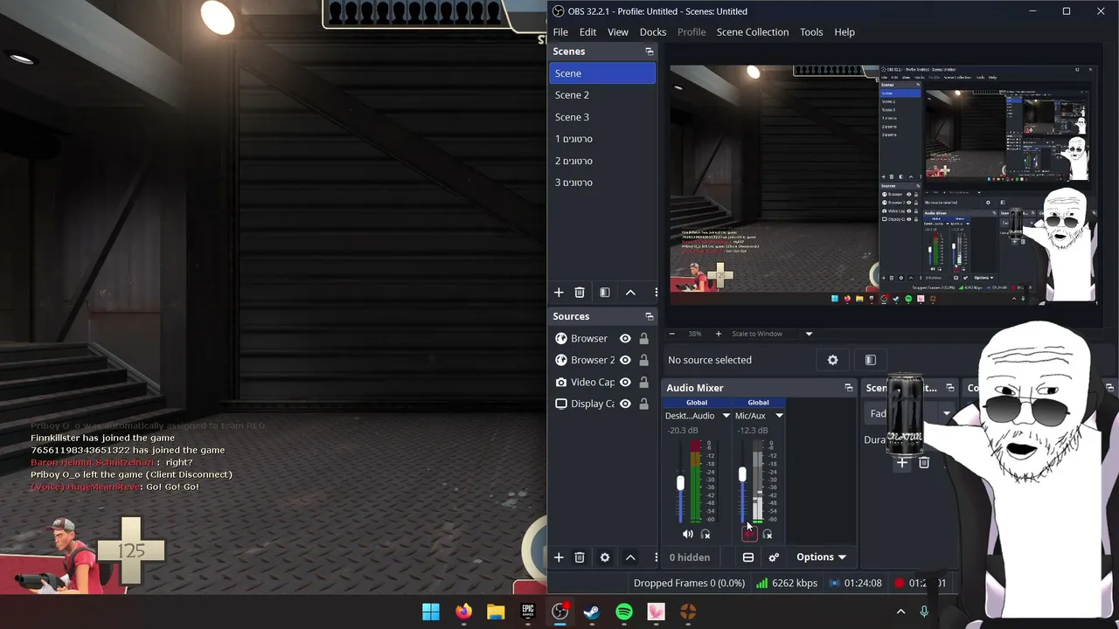Float the Sources dock panel
Screen dimensions: 1119x629
tap(650, 316)
